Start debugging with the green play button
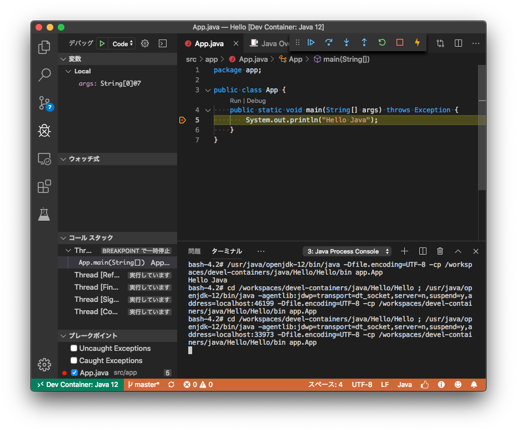 tap(102, 43)
